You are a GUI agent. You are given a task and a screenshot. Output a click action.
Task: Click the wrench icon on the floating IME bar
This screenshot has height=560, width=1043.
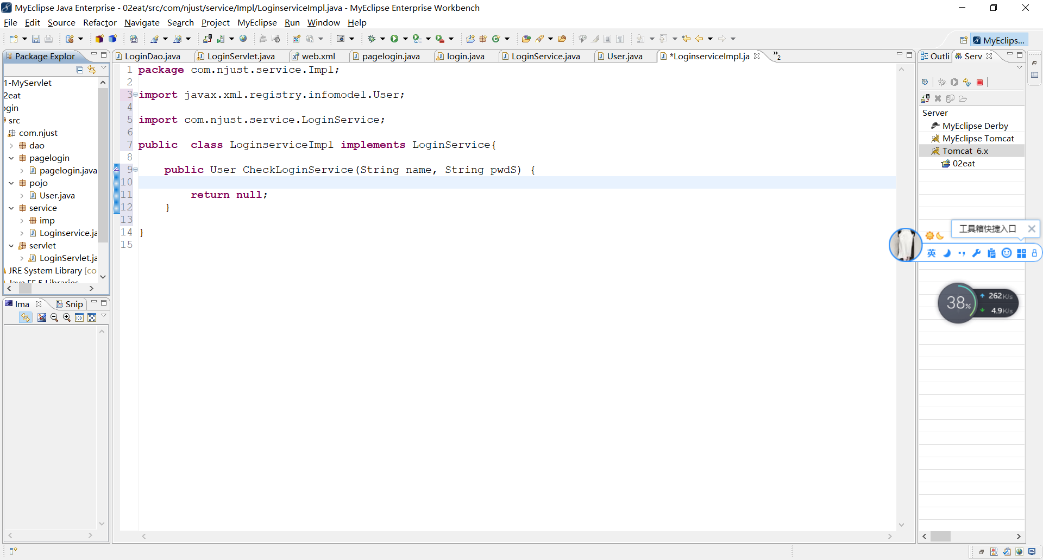point(976,253)
